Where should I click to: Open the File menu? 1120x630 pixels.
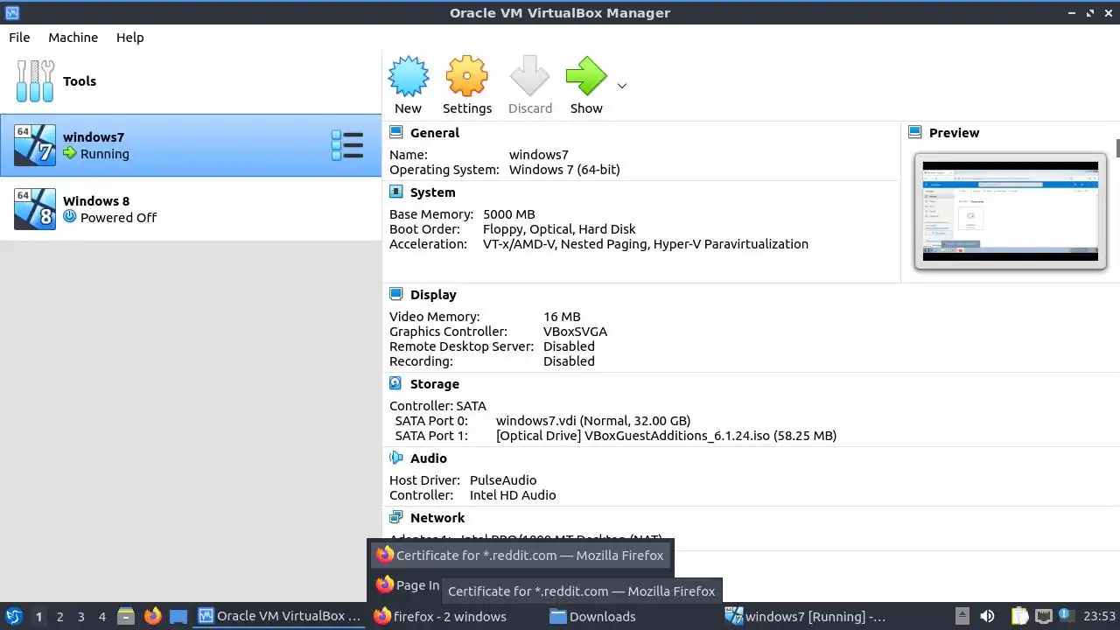point(19,38)
